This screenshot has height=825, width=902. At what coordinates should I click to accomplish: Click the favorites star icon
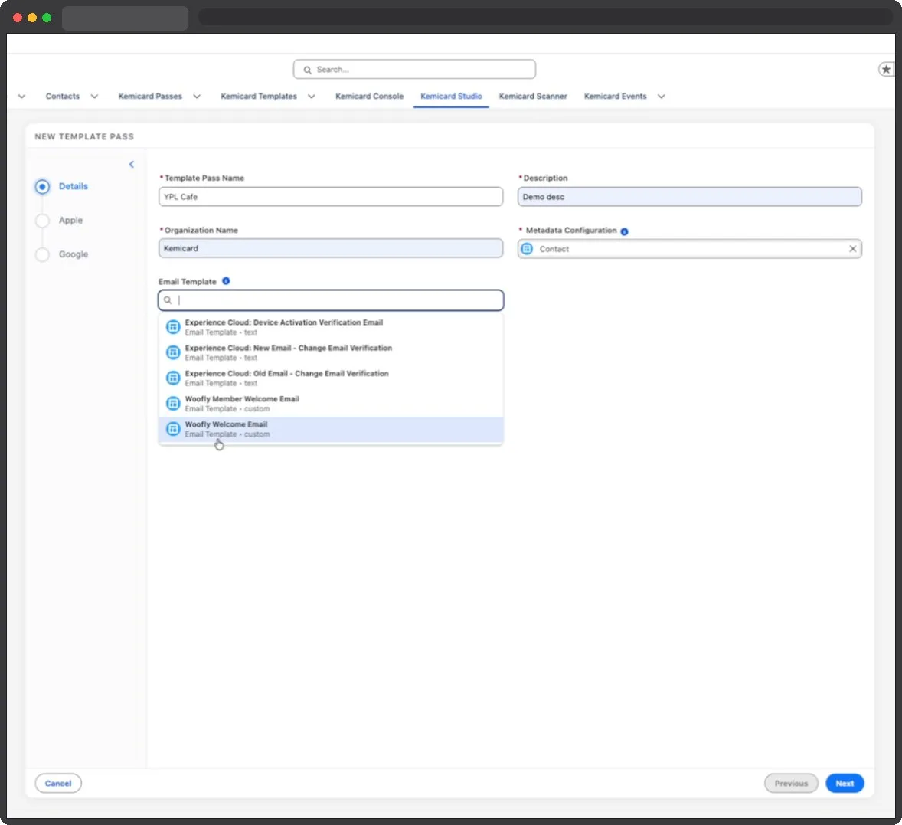pyautogui.click(x=886, y=69)
